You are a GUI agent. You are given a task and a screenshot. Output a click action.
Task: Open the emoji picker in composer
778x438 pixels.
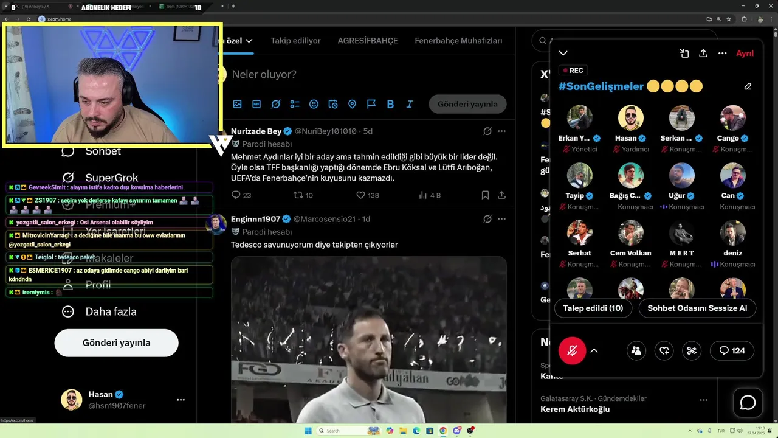tap(314, 104)
